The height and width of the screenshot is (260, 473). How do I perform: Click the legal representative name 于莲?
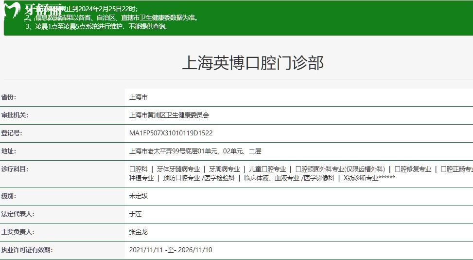[x=136, y=214]
